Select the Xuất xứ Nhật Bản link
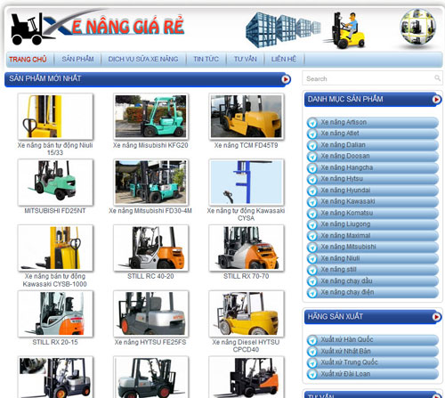This screenshot has height=398, width=445. coord(345,351)
